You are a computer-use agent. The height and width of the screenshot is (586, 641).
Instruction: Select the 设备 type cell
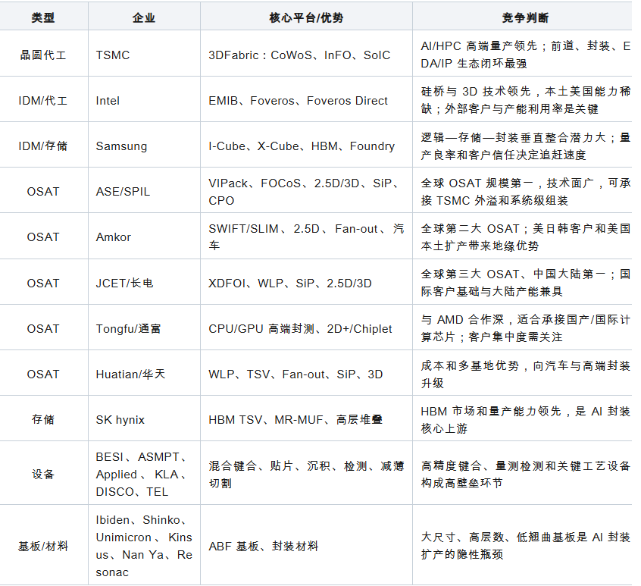click(43, 473)
